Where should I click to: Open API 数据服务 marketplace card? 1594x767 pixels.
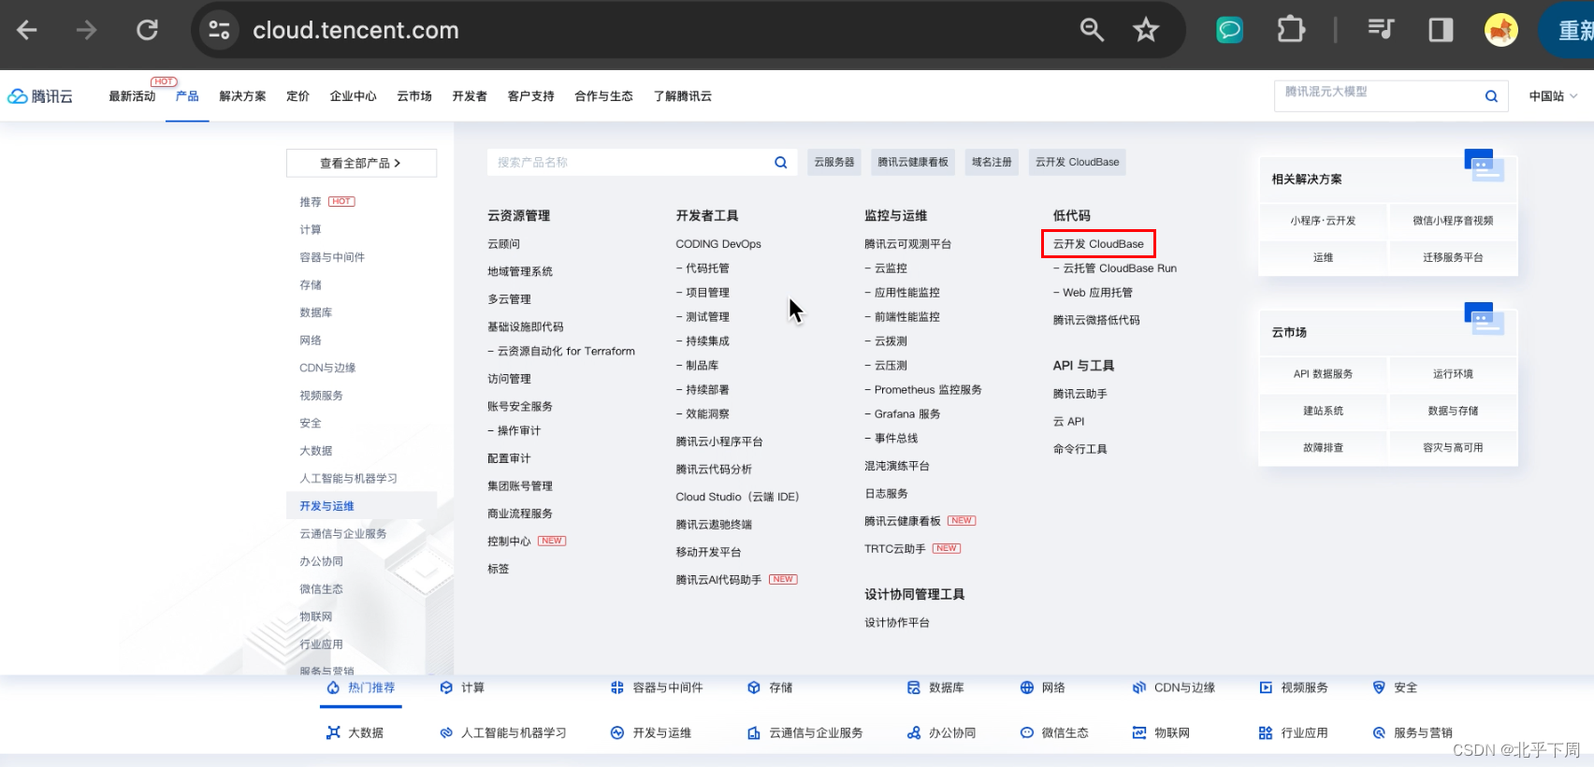[x=1323, y=374]
